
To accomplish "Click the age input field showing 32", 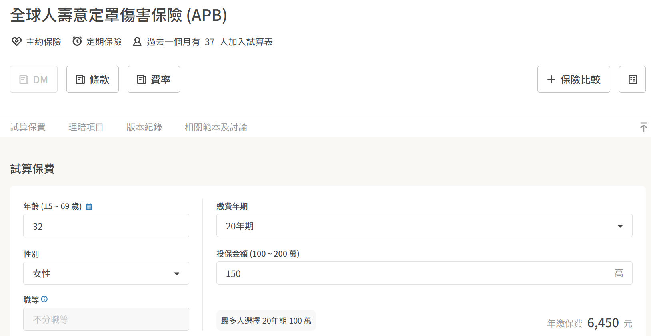I will pos(106,226).
